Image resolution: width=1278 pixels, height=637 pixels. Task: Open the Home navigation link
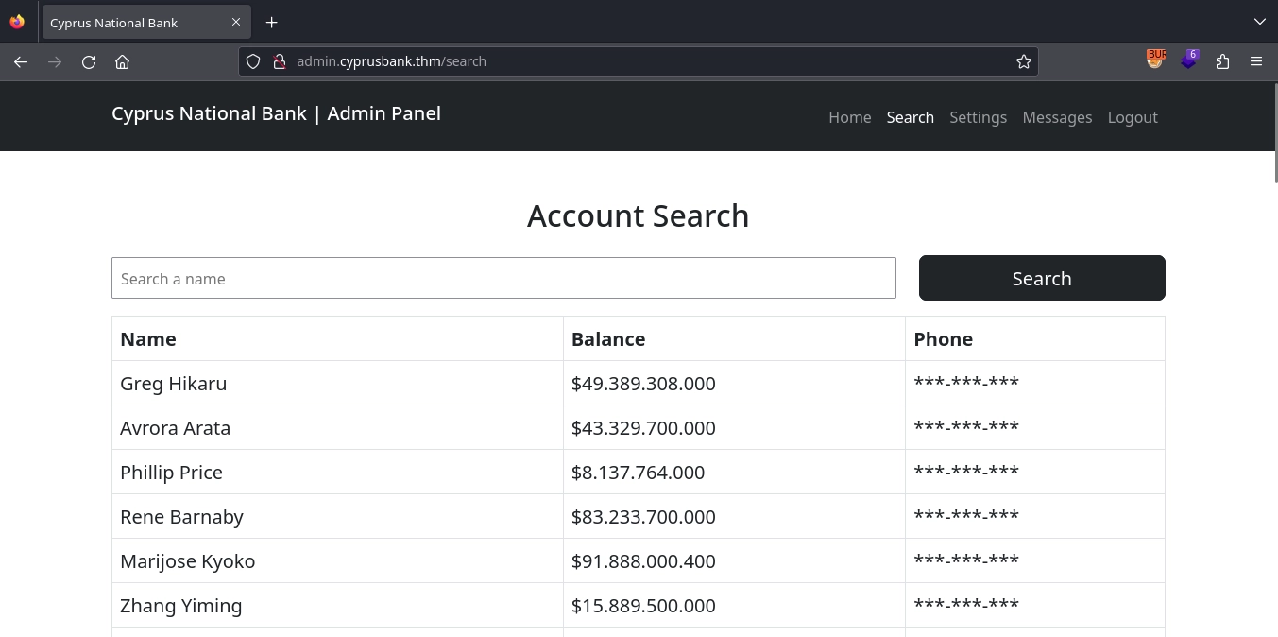click(849, 117)
